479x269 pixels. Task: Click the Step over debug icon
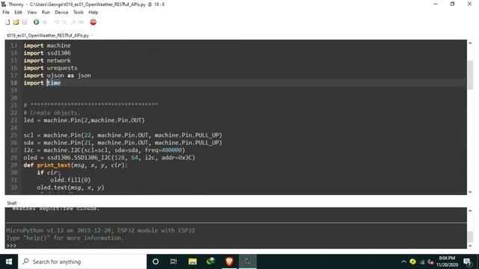tap(56, 22)
